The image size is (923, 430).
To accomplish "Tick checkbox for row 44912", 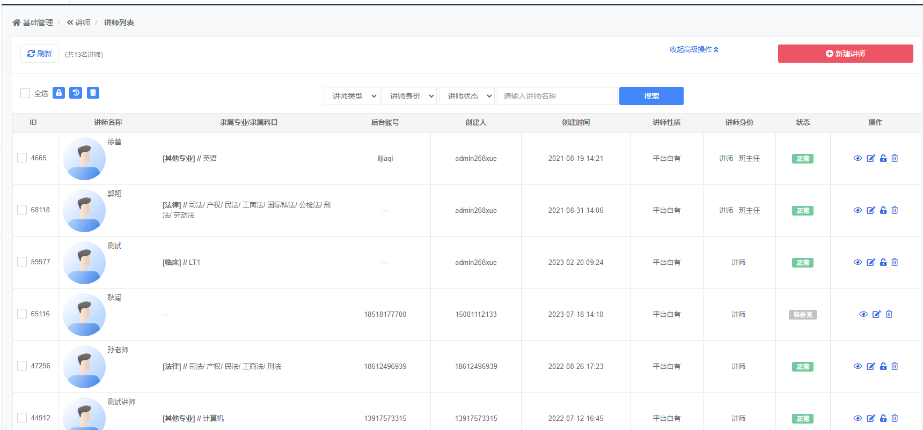I will click(22, 418).
